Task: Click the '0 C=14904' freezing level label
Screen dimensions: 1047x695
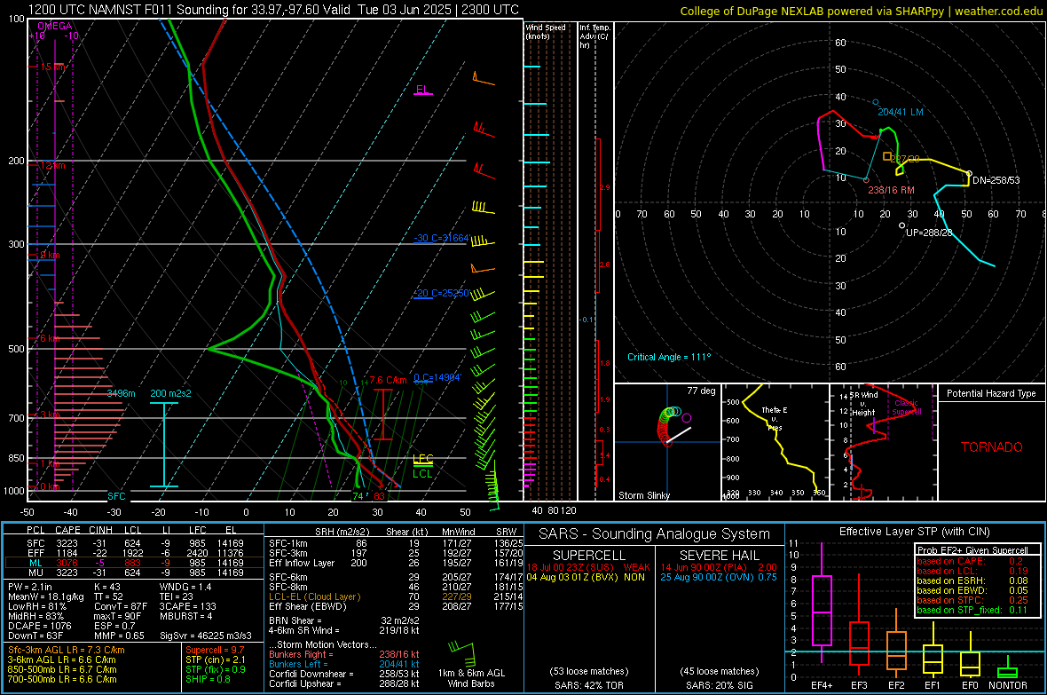Action: tap(437, 377)
